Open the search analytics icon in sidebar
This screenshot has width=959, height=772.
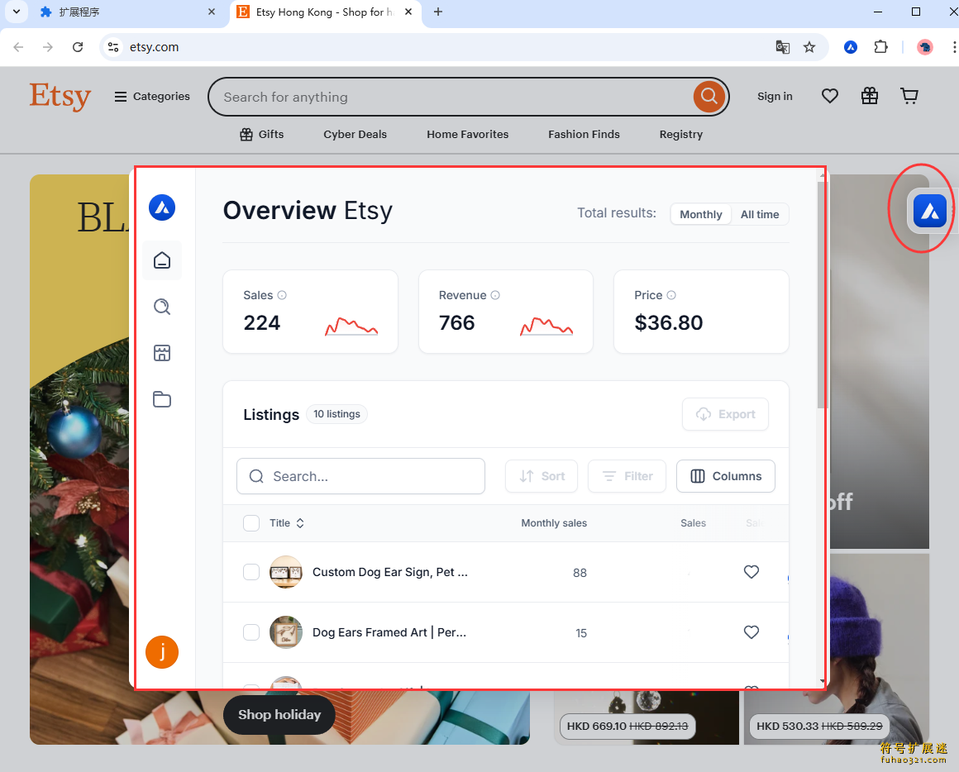click(x=162, y=307)
